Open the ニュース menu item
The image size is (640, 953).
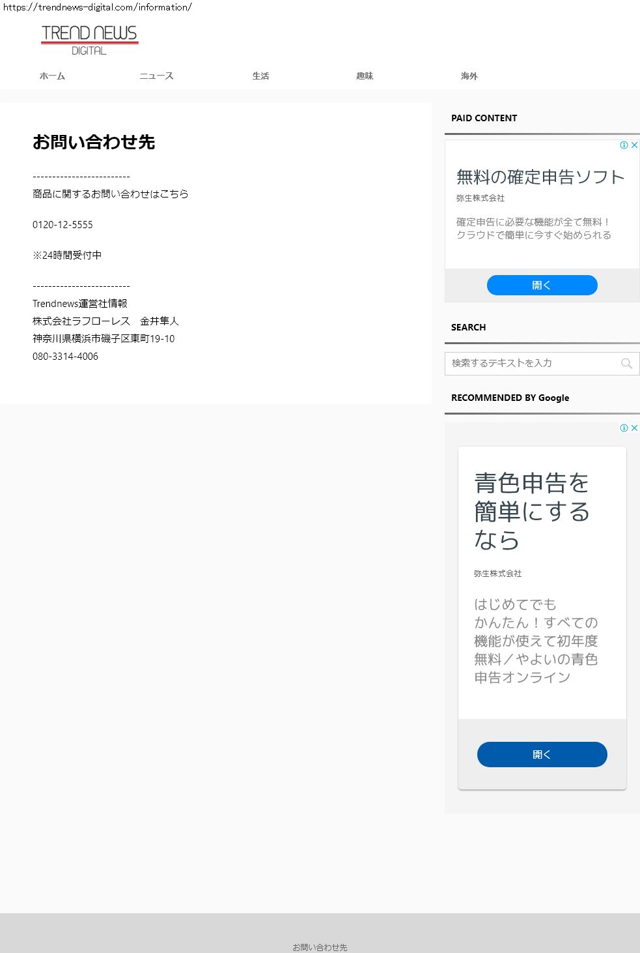coord(156,76)
